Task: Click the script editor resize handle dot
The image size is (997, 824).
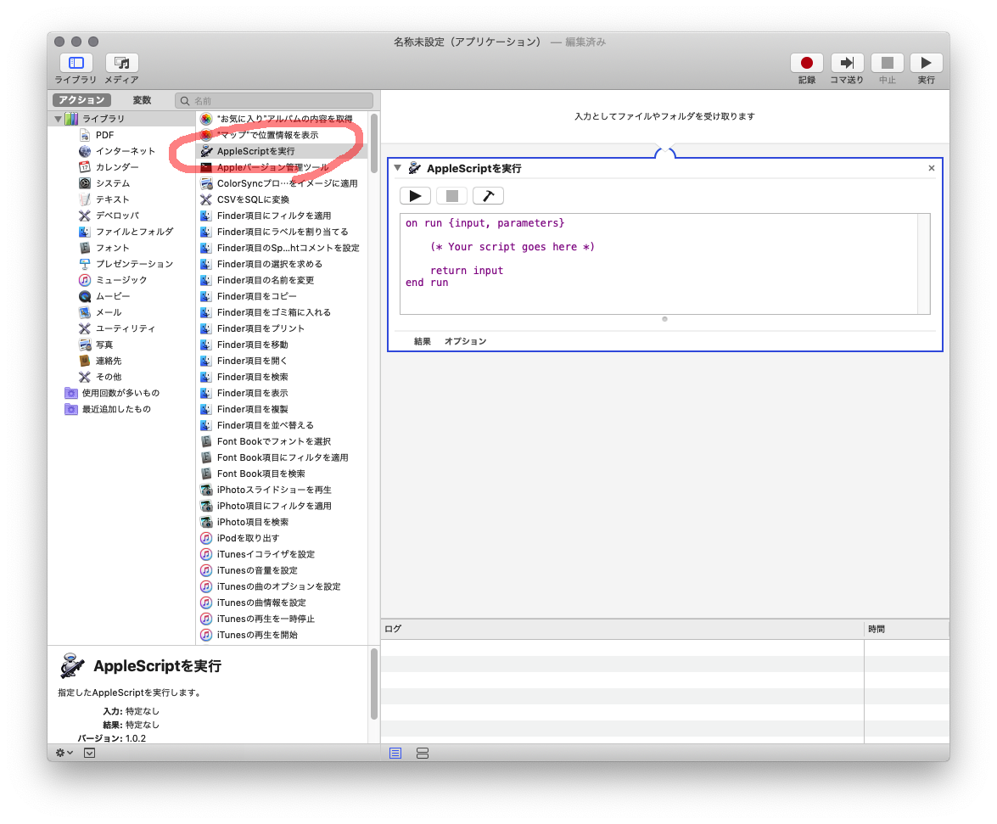Action: [664, 319]
